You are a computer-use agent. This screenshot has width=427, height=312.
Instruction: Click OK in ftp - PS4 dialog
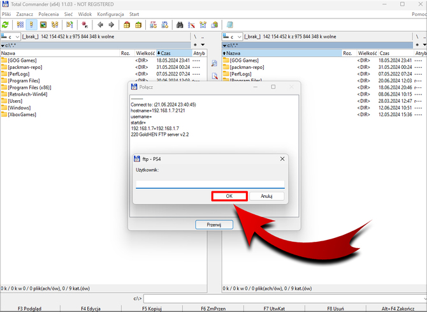point(229,196)
